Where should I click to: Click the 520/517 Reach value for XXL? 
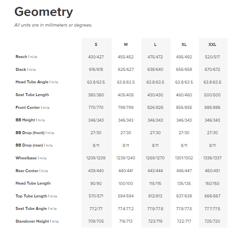pyautogui.click(x=212, y=57)
